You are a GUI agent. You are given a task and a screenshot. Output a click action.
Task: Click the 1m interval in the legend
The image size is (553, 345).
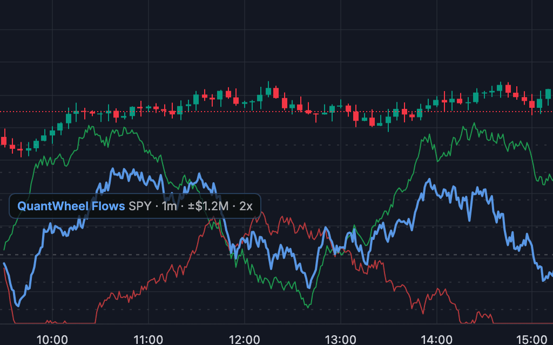tap(169, 206)
